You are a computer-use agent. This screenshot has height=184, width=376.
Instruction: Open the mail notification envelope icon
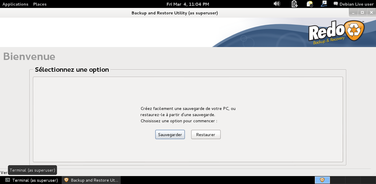(310, 4)
